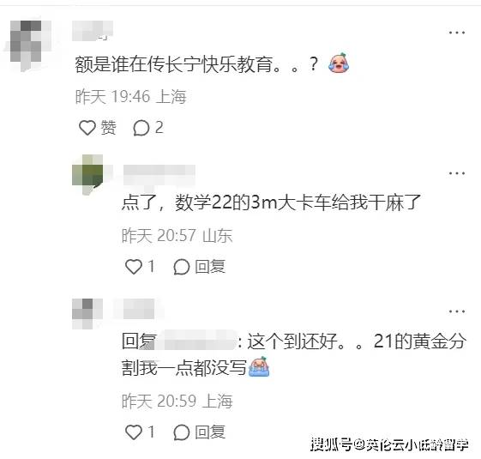Open green avatar of 山东 replier
The width and height of the screenshot is (481, 459).
(87, 174)
